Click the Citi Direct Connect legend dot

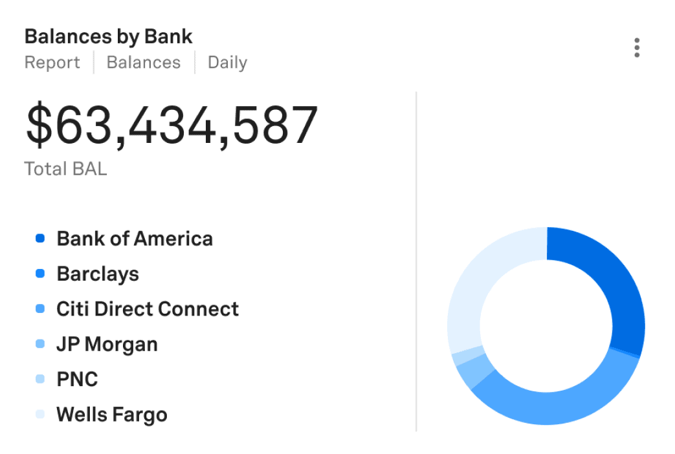[x=40, y=309]
